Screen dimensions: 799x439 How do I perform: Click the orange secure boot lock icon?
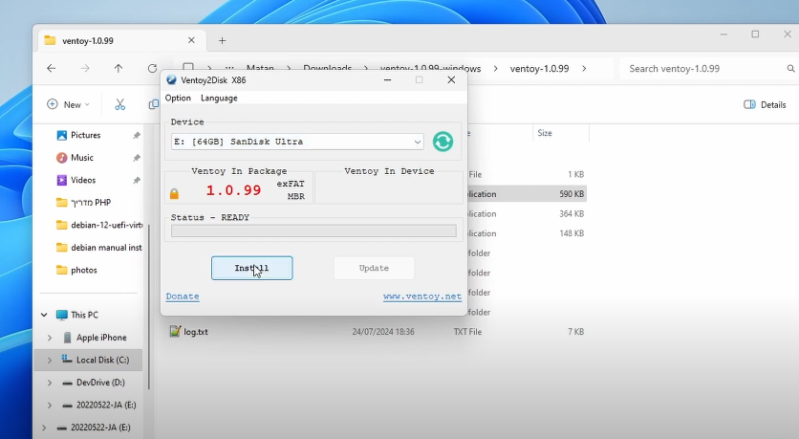[174, 193]
